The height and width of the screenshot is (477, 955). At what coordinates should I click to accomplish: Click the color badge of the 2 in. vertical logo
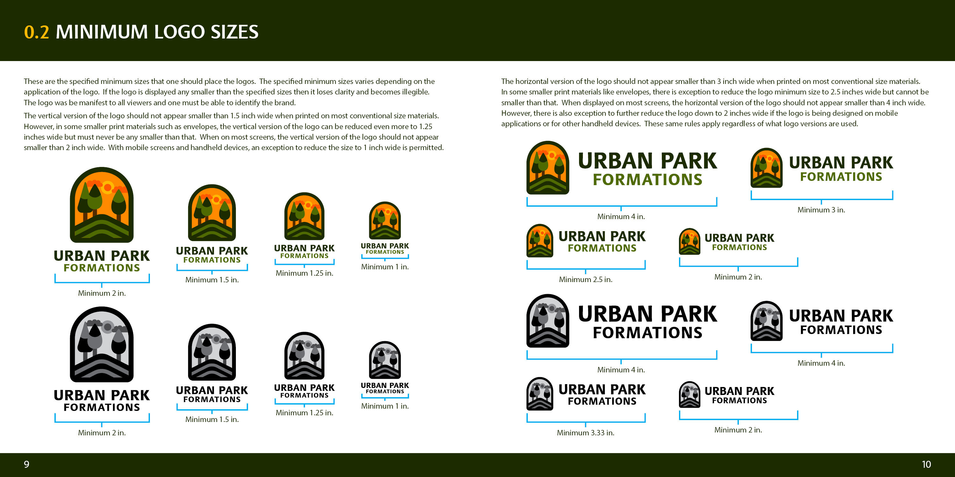point(102,205)
